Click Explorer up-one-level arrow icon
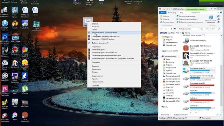The image size is (224, 126). (171, 29)
